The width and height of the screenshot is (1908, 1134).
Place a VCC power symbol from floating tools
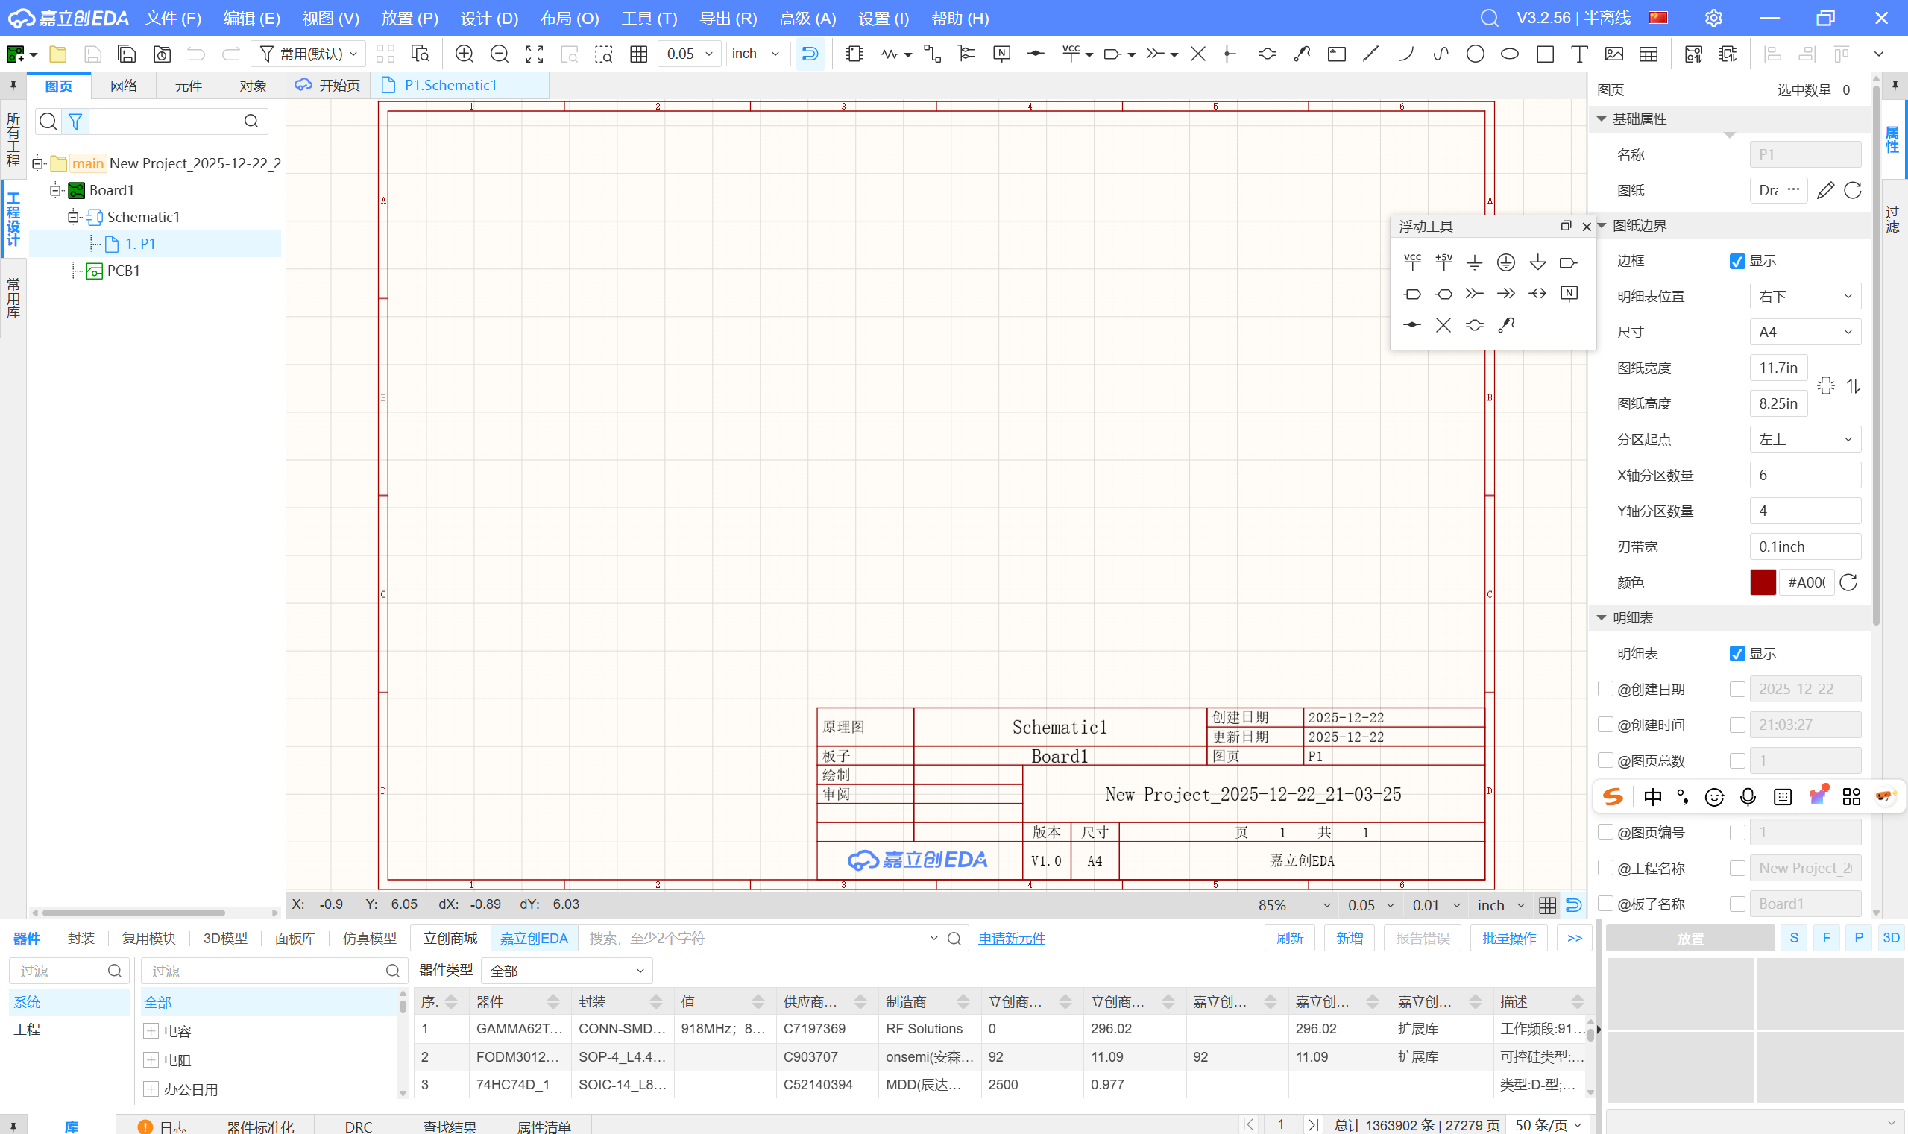click(x=1412, y=263)
